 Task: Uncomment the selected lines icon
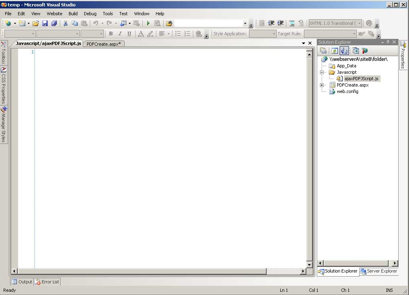point(301,23)
